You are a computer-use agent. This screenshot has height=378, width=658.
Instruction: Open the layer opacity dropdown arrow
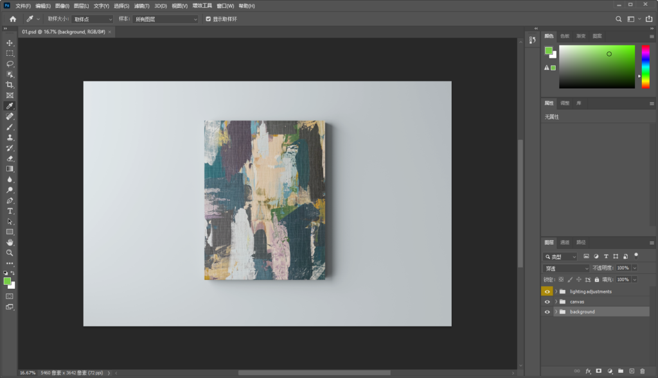[635, 268]
